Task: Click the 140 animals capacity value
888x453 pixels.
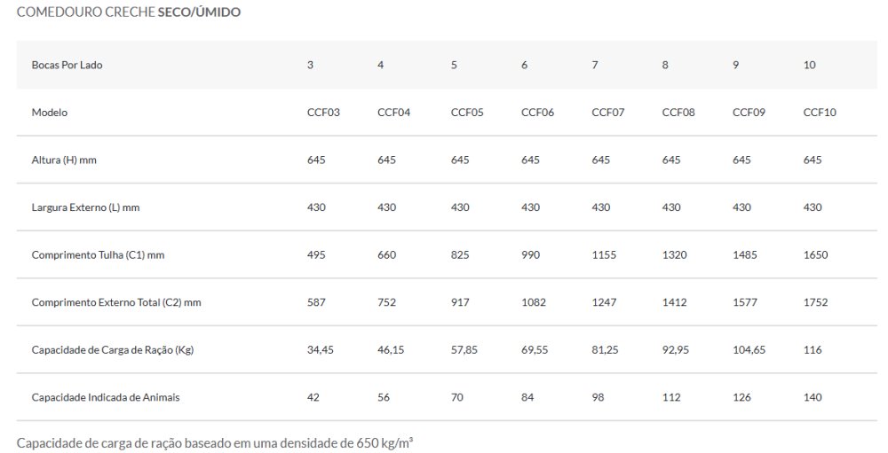Action: (813, 397)
